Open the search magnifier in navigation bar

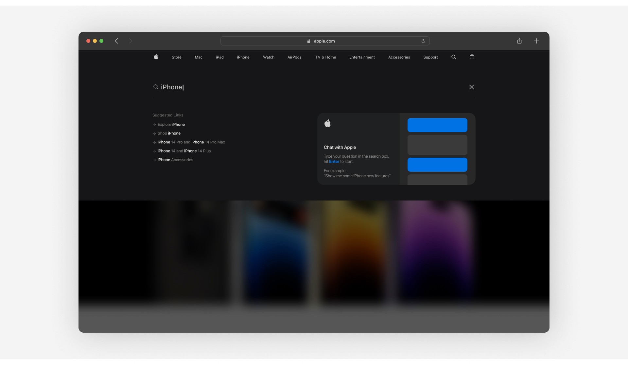[454, 57]
